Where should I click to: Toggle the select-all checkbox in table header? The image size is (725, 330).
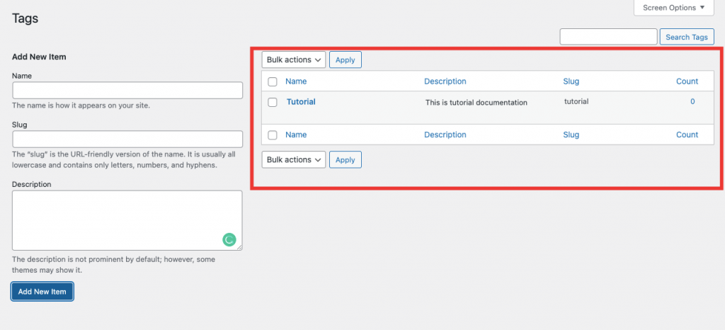tap(273, 82)
